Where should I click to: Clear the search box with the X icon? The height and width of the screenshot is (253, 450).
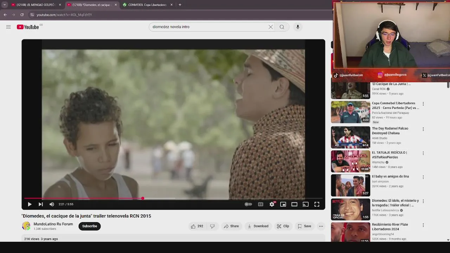[x=271, y=27]
